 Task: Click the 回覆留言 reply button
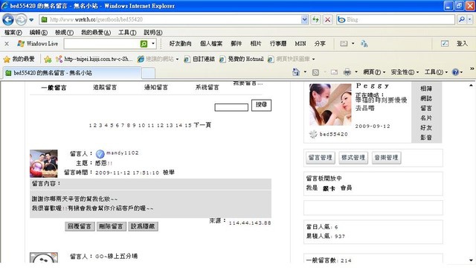[80, 226]
